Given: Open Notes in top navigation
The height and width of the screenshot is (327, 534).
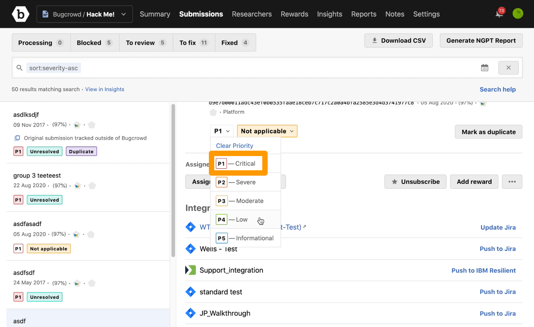Looking at the screenshot, I should coord(395,14).
